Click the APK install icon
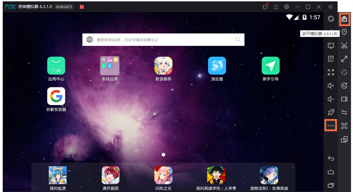The height and width of the screenshot is (192, 353). point(331,59)
